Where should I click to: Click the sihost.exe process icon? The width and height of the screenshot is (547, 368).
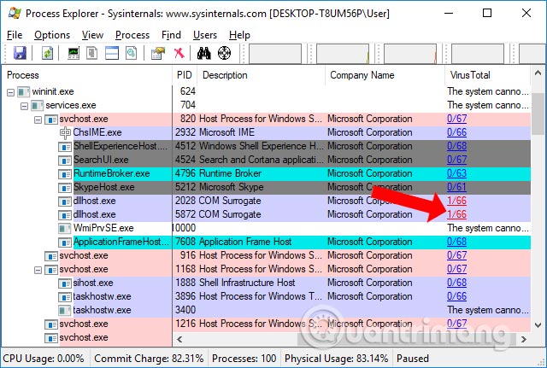(65, 283)
